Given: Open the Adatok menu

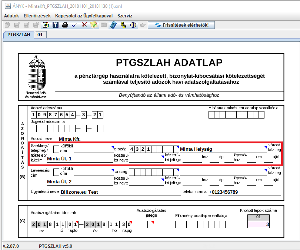Looking at the screenshot, I should (11, 16).
